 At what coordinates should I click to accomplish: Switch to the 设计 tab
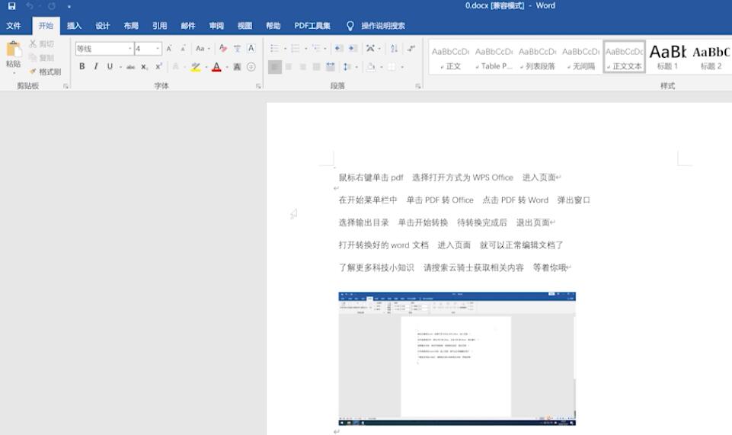click(x=103, y=26)
